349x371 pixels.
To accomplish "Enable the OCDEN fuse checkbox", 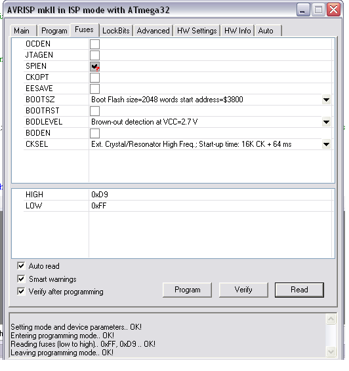I will (x=94, y=44).
